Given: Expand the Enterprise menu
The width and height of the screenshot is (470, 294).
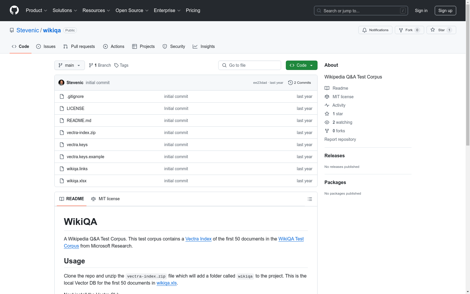Looking at the screenshot, I should coord(167,11).
